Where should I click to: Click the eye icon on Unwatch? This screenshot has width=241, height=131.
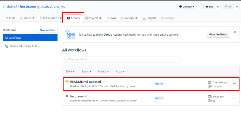pyautogui.click(x=180, y=6)
